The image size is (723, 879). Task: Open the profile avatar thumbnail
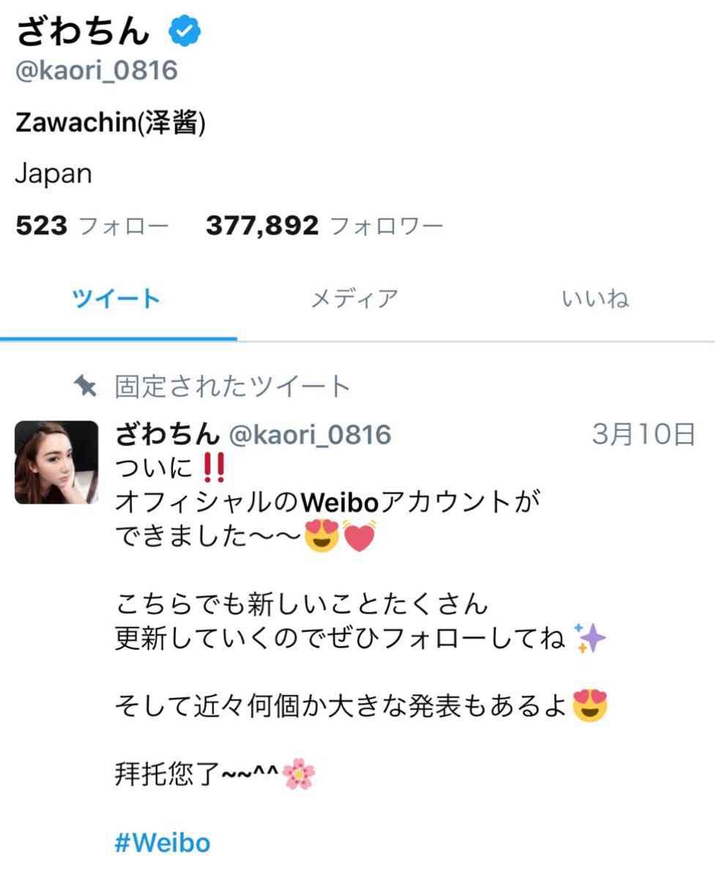coord(56,462)
